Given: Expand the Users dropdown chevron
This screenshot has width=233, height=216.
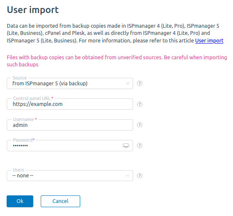Looking at the screenshot, I should click(x=128, y=176).
